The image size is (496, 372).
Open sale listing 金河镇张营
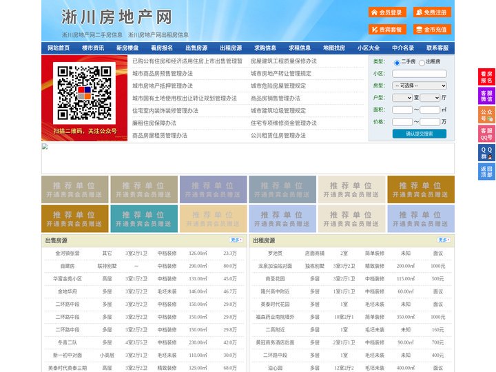click(68, 254)
